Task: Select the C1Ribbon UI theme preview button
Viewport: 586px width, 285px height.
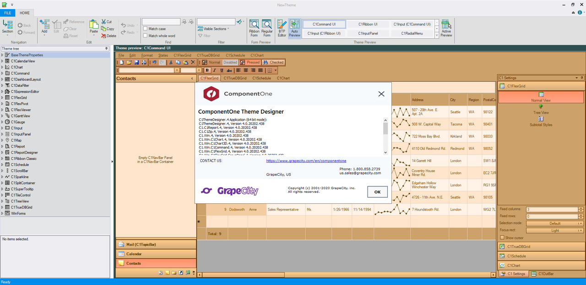Action: click(368, 24)
